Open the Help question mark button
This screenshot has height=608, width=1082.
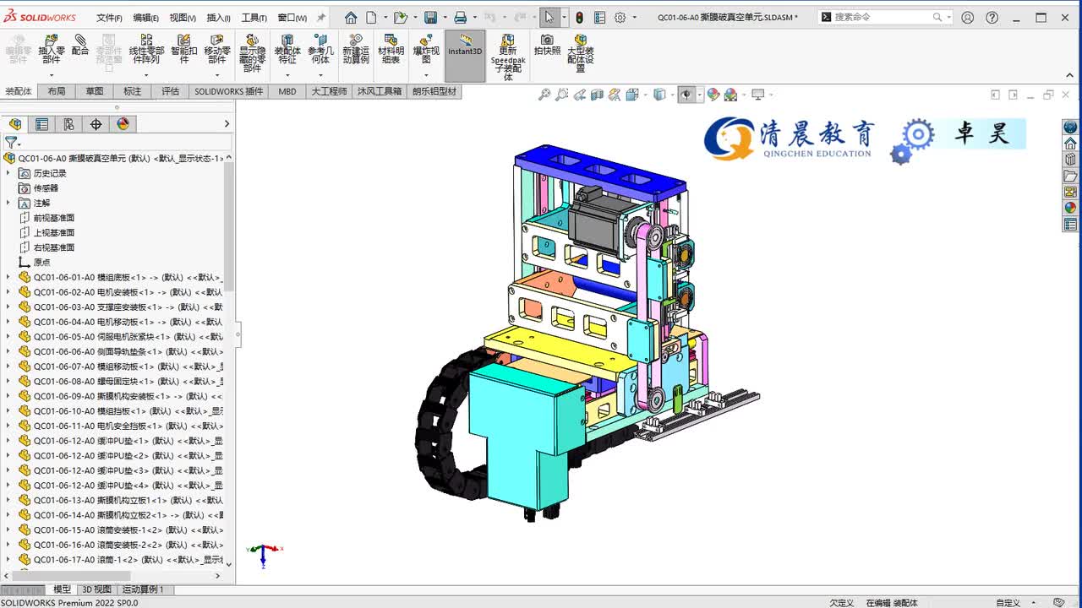point(992,17)
